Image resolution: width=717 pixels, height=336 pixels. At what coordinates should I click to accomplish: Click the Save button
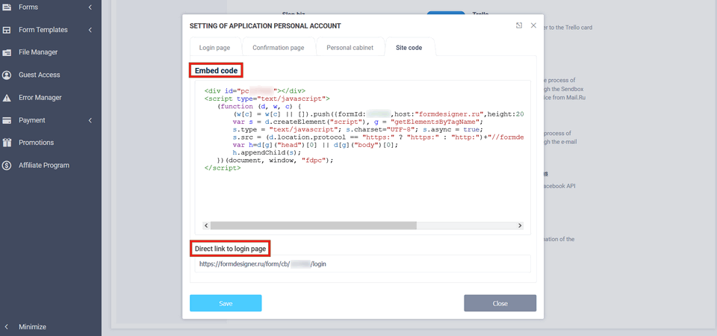(226, 303)
